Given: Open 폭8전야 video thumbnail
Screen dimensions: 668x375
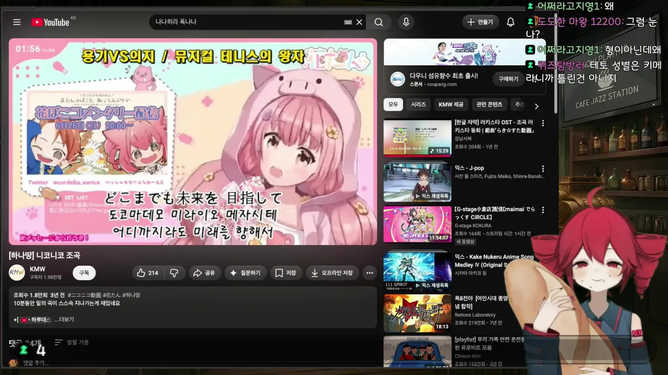Looking at the screenshot, I should [417, 313].
